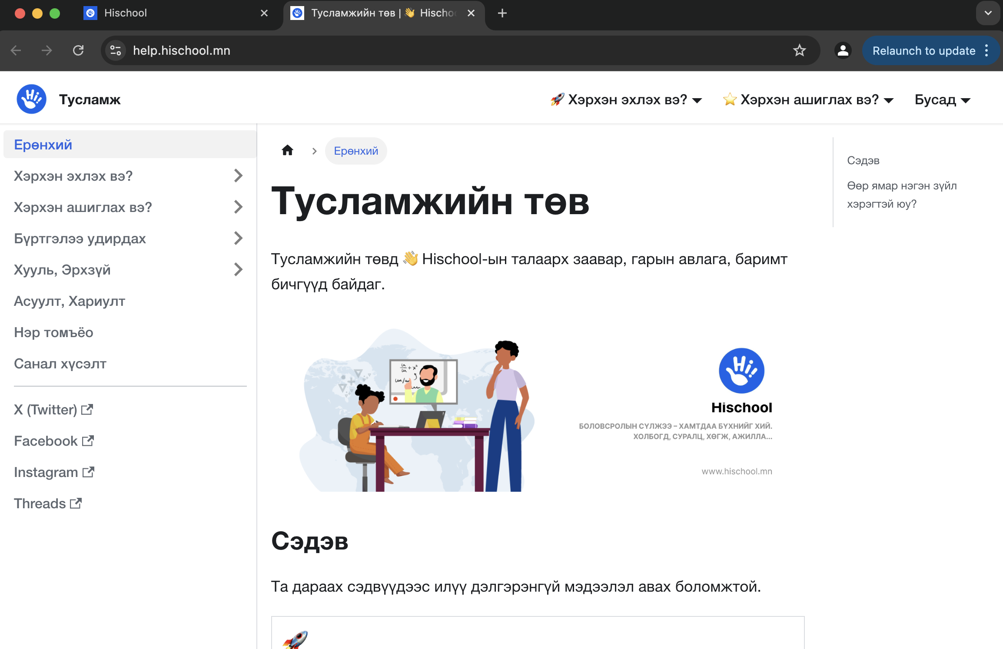This screenshot has height=649, width=1003.
Task: Reload the page using refresh icon
Action: (x=78, y=50)
